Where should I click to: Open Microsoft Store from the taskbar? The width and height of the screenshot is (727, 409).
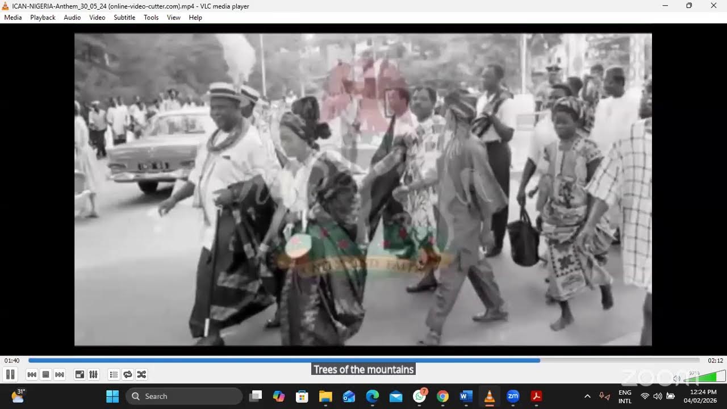(x=302, y=397)
